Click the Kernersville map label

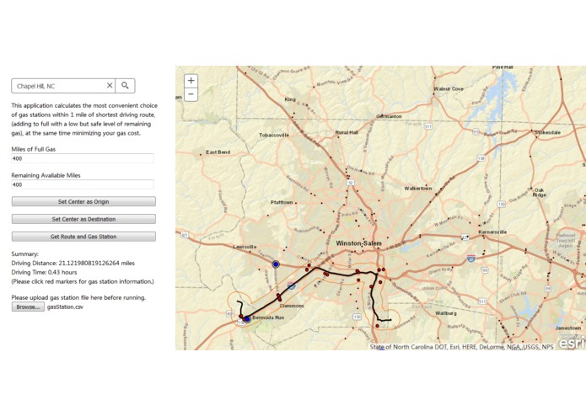click(492, 232)
